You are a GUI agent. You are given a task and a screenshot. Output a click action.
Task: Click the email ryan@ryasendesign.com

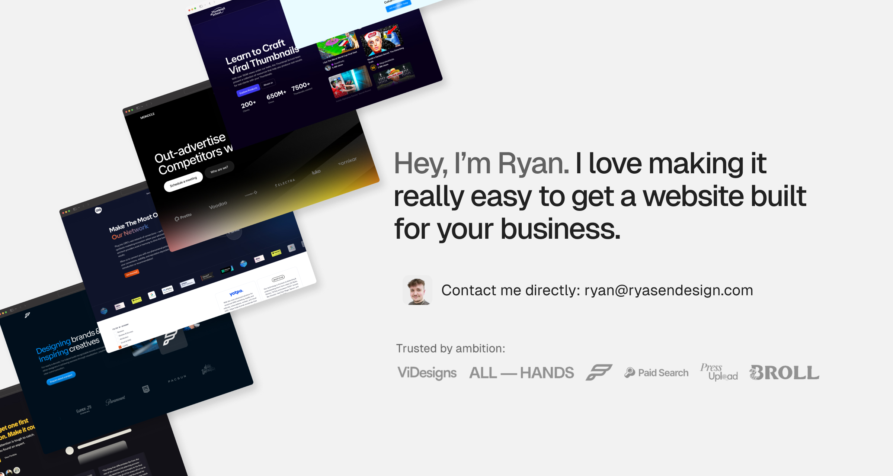(x=669, y=290)
